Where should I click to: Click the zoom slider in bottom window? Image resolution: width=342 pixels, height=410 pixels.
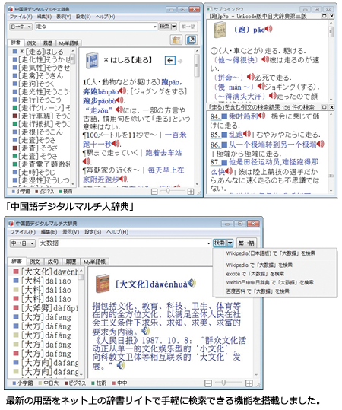click(223, 383)
